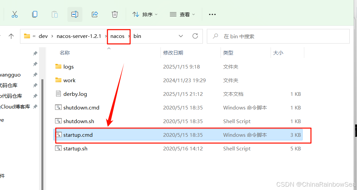Click the shutdown.sh script icon
The image size is (357, 190).
point(58,121)
